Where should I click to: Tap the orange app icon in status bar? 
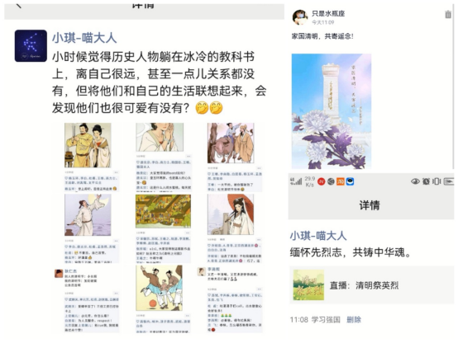[x=341, y=181]
